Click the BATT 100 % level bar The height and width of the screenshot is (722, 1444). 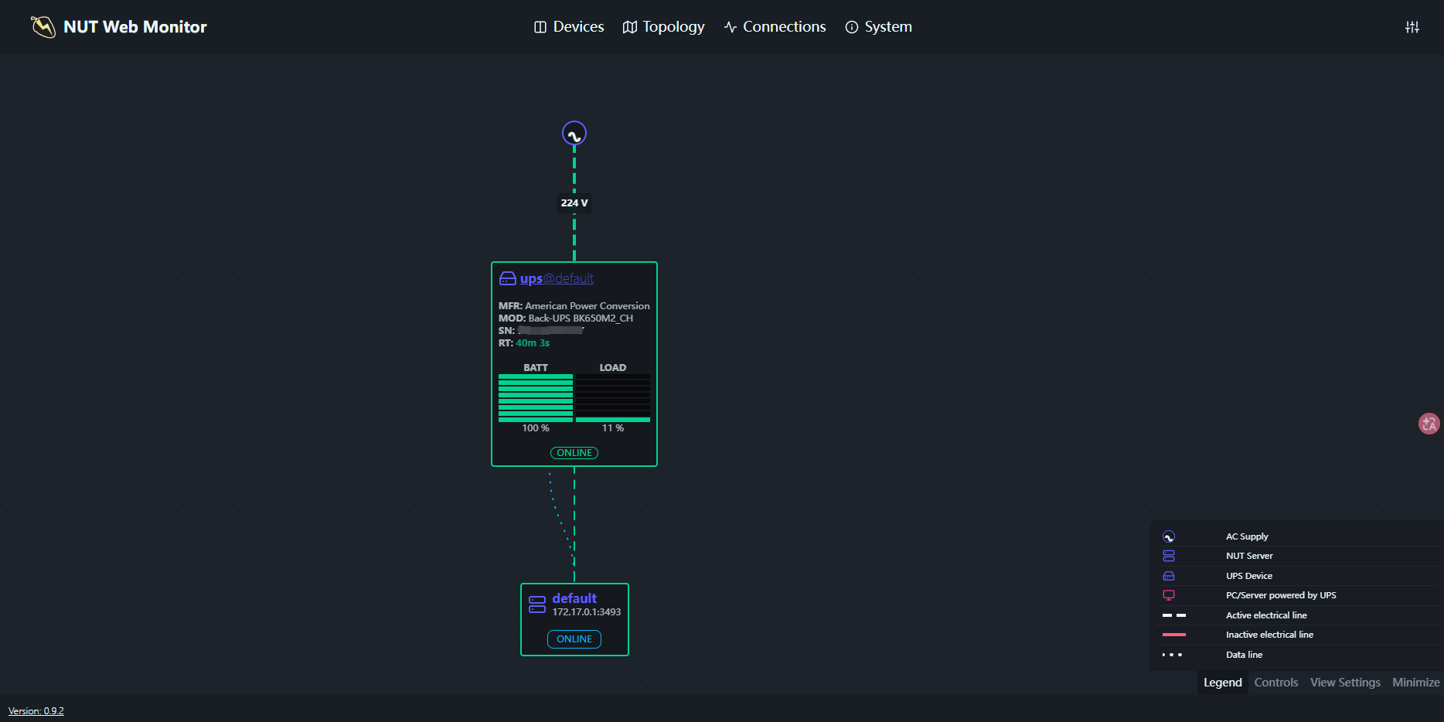click(536, 398)
